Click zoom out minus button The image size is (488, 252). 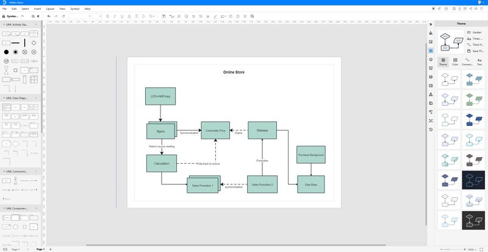[441, 250]
